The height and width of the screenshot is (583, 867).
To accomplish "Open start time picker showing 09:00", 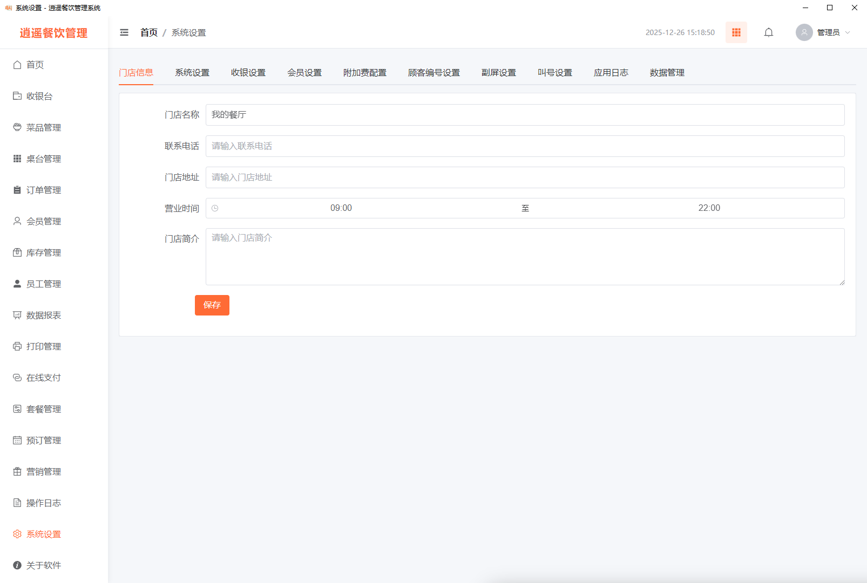I will 341,208.
